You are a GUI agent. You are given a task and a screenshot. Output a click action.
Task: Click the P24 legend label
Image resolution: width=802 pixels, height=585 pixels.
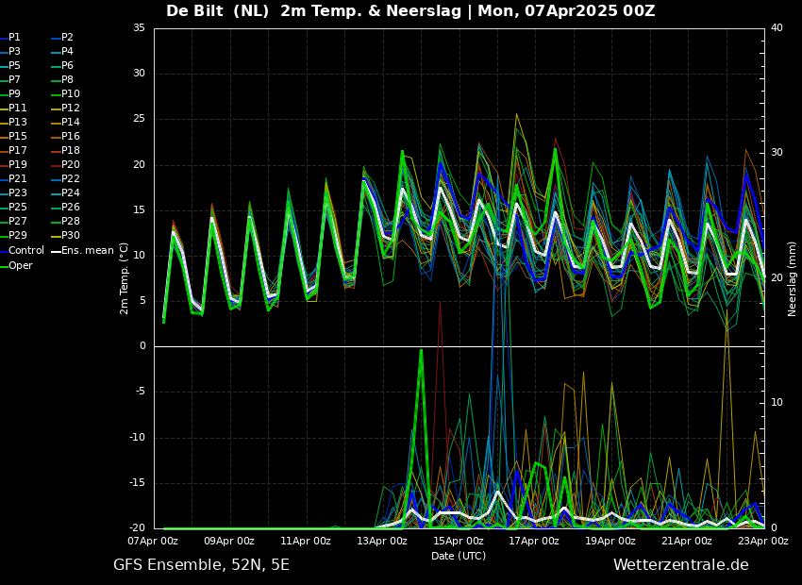pos(65,192)
